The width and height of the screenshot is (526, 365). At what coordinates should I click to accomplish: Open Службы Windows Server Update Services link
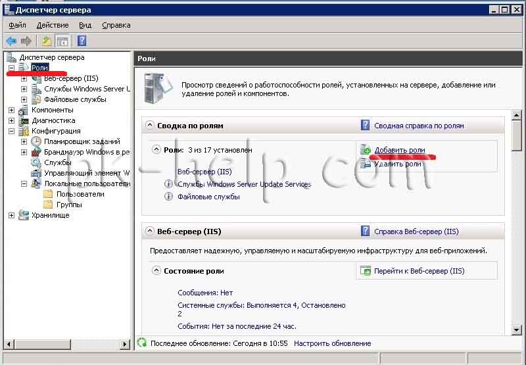click(x=244, y=184)
